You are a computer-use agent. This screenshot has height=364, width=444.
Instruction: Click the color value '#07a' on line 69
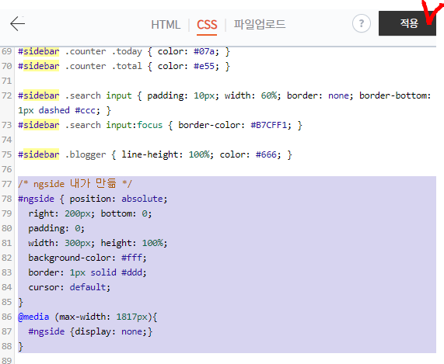pyautogui.click(x=204, y=51)
